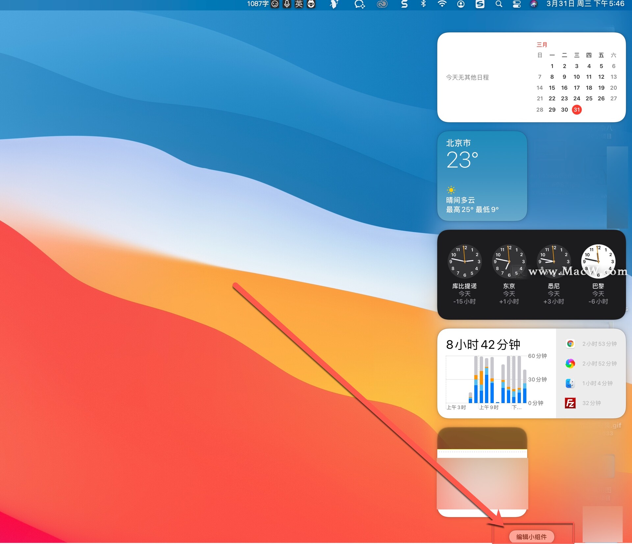Click the WeChat menu bar icon
This screenshot has width=632, height=544.
pos(359,4)
